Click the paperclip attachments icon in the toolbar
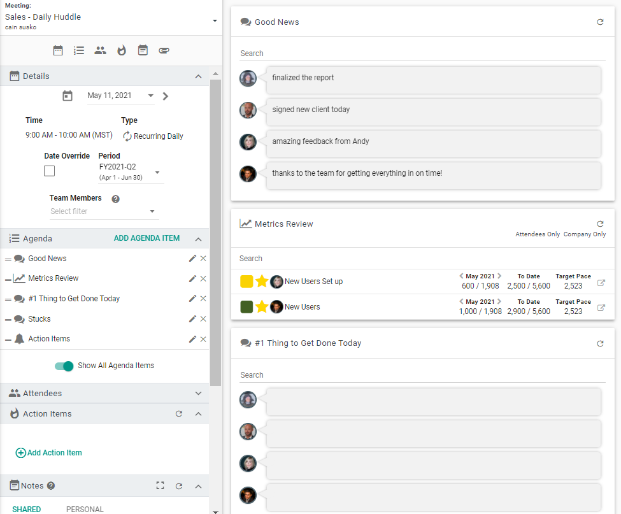The width and height of the screenshot is (621, 514). (164, 50)
